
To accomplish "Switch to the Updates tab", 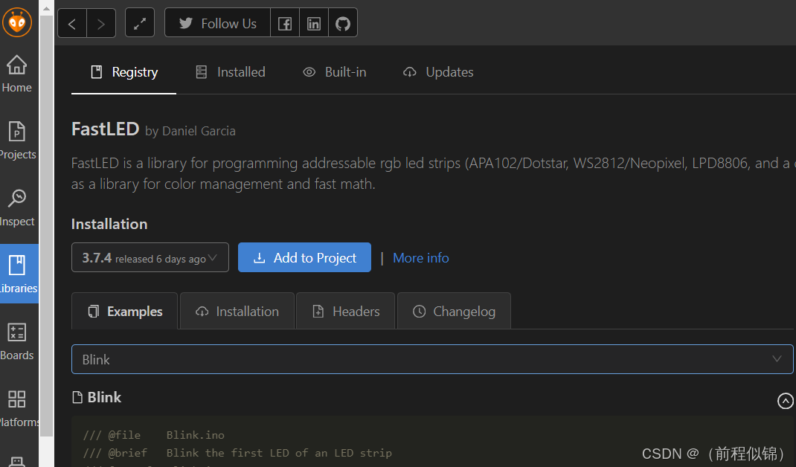I will pyautogui.click(x=438, y=72).
